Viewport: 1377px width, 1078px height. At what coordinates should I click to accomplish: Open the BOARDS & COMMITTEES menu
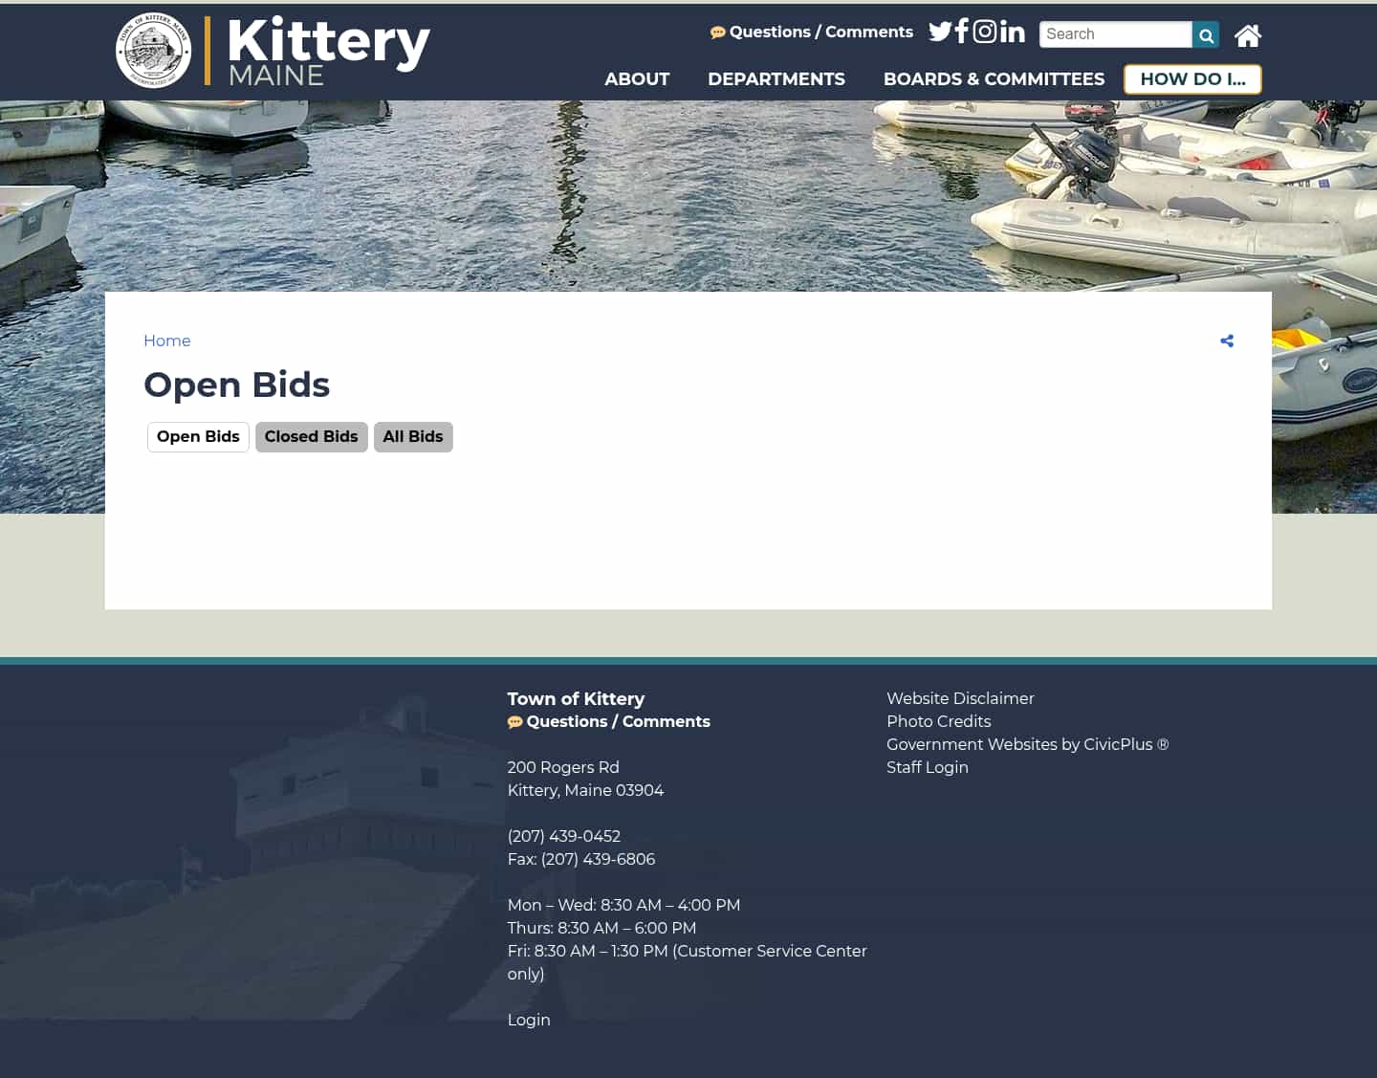[994, 79]
